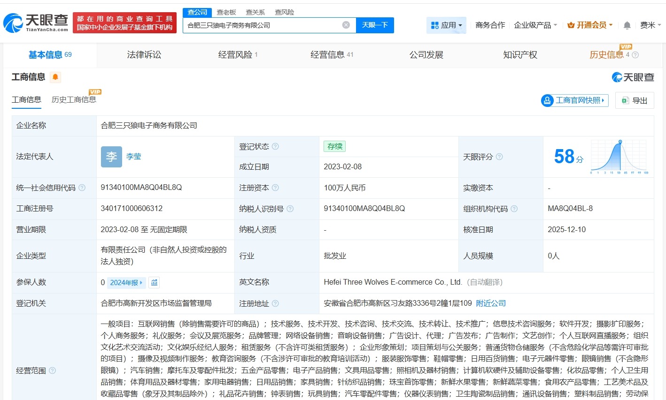The image size is (666, 400).
Task: Open the 附近公司 link
Action: [x=491, y=303]
